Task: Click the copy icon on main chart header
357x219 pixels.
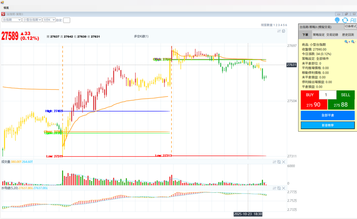Action: pyautogui.click(x=283, y=31)
